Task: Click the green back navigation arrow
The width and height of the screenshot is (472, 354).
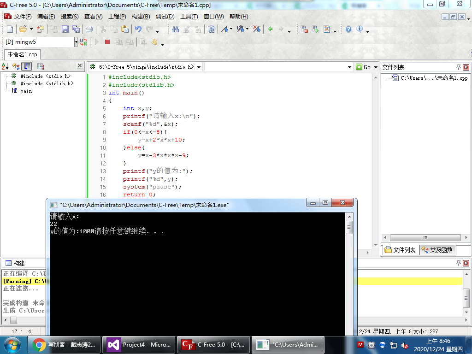Action: point(270,29)
